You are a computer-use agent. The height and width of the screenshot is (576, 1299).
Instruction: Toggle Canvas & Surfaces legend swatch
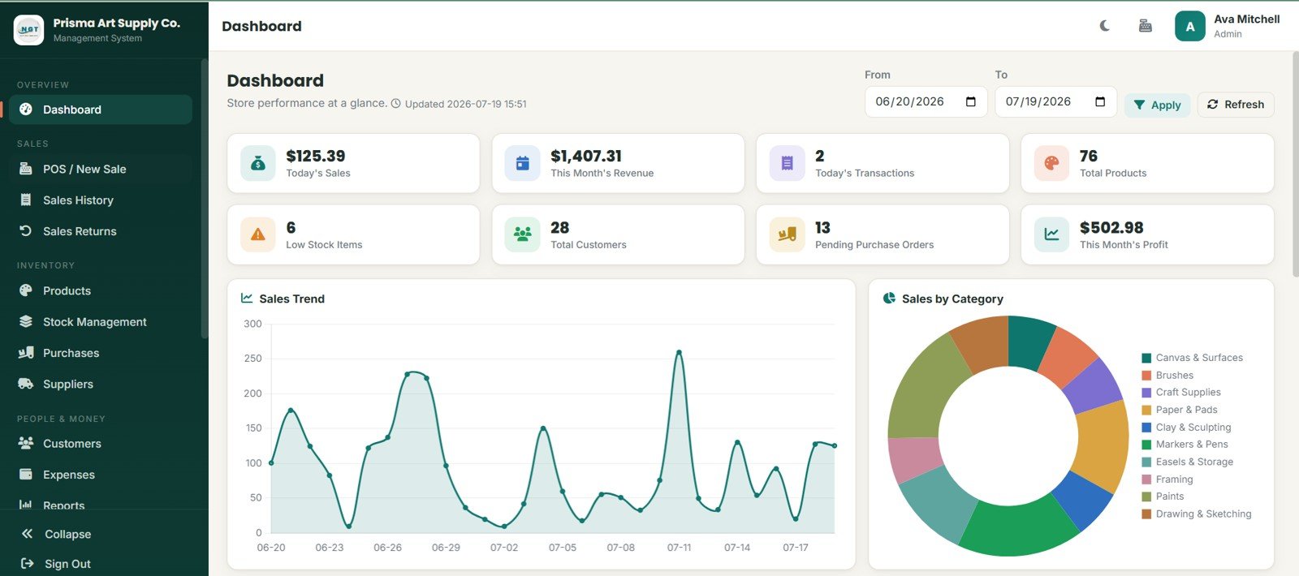(x=1146, y=358)
